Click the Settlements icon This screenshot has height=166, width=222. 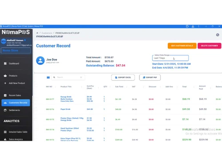(5, 110)
